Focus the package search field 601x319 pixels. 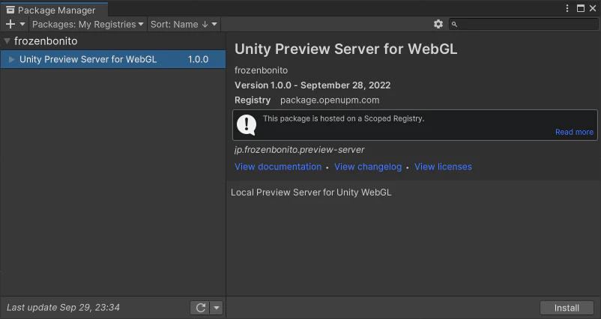coord(524,24)
